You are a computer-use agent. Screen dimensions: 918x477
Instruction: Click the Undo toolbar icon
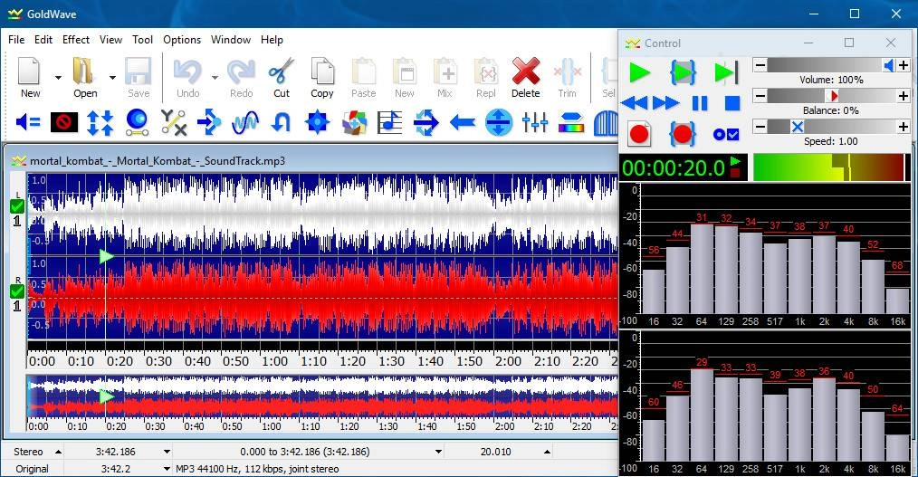click(188, 72)
